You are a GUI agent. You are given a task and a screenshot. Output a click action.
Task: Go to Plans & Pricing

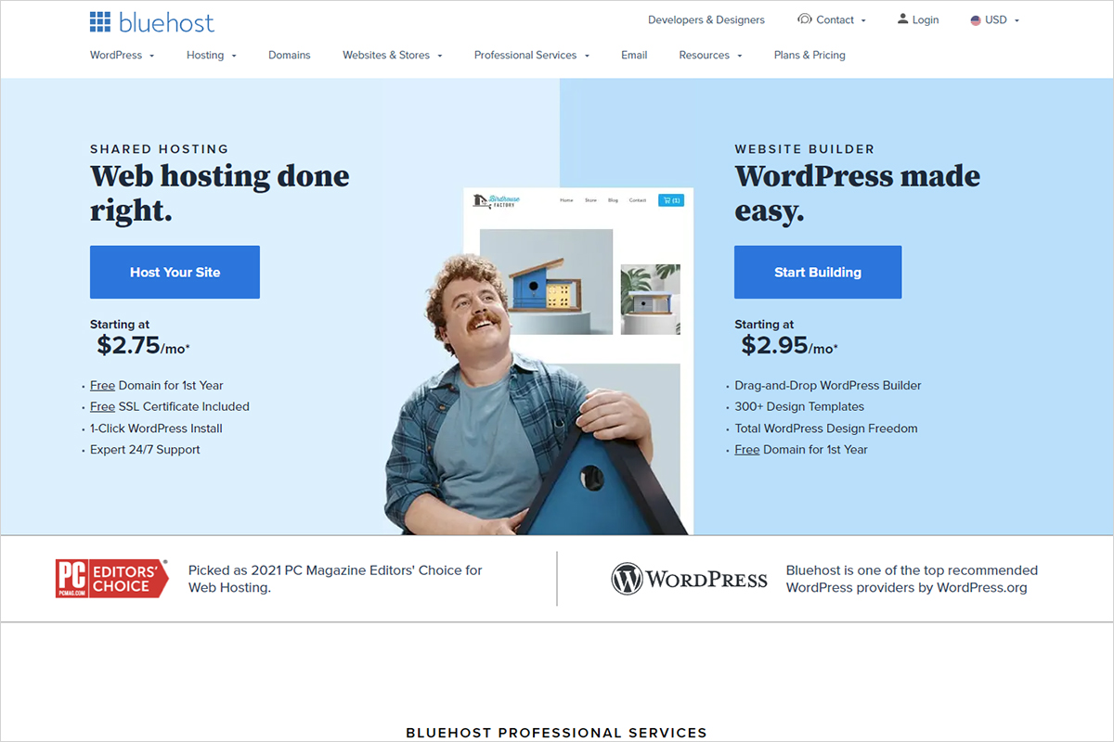pos(810,56)
